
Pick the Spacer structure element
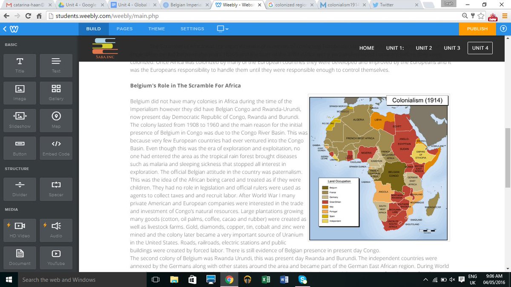[56, 188]
